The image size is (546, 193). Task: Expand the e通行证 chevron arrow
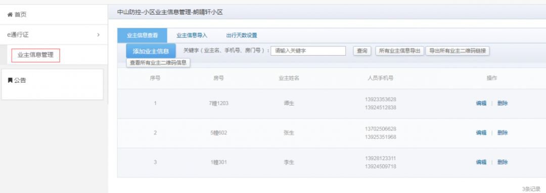(98, 35)
